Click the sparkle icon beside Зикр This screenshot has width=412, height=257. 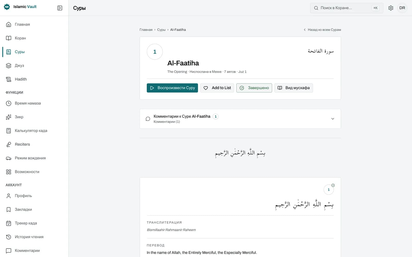8,117
